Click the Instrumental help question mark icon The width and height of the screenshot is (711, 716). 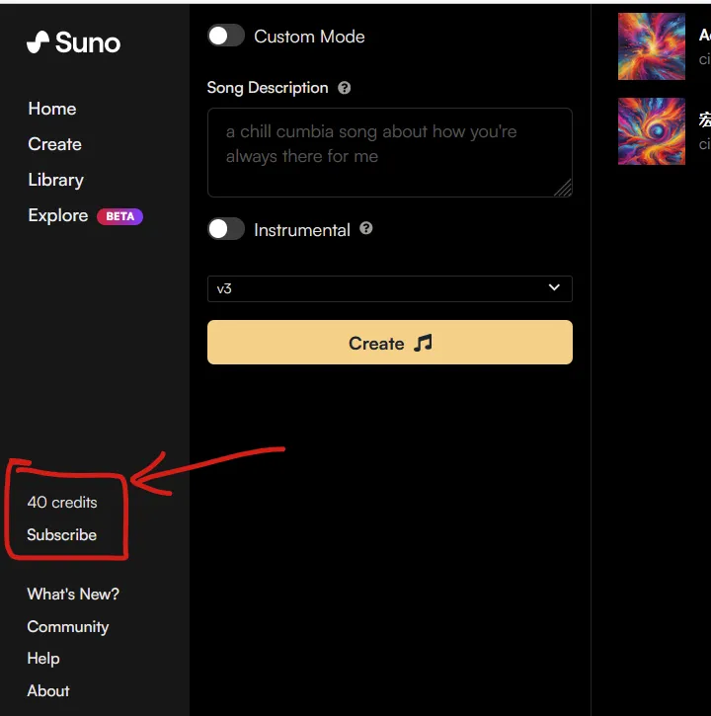365,228
